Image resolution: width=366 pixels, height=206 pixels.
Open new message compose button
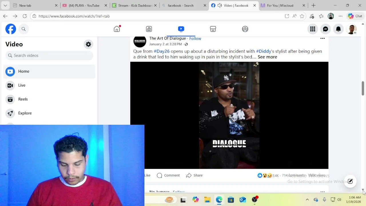point(350,181)
